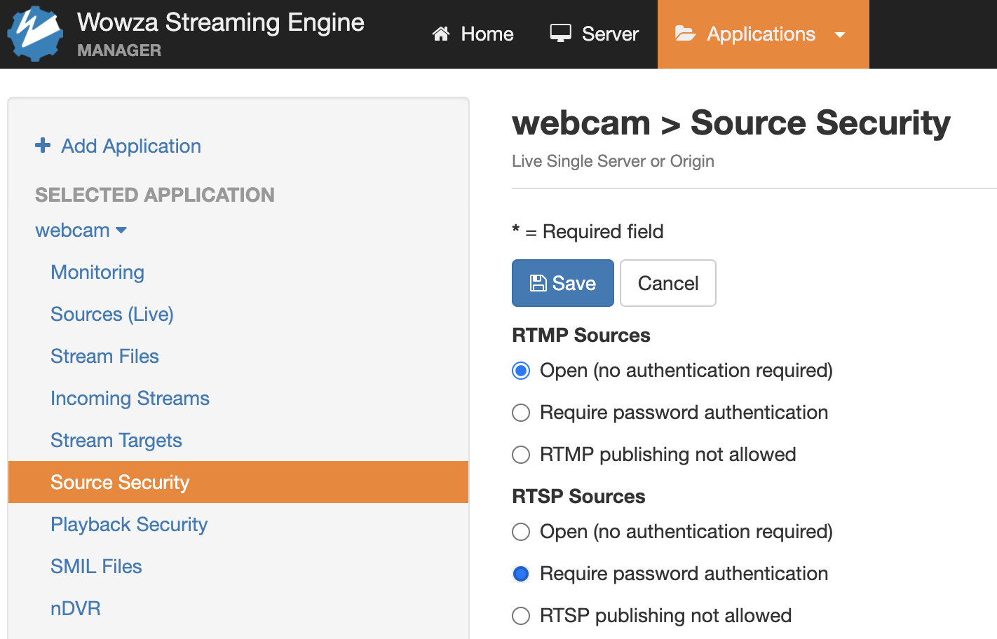Open the Server menu
Viewport: 997px width, 639px height.
(x=595, y=34)
